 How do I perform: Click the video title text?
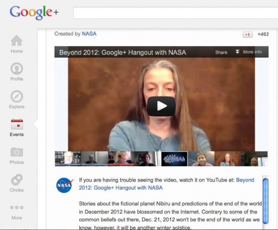pos(122,52)
